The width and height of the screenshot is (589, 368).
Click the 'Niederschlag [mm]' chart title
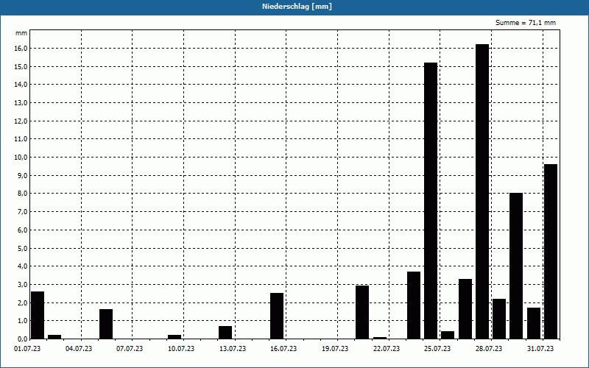pos(297,7)
